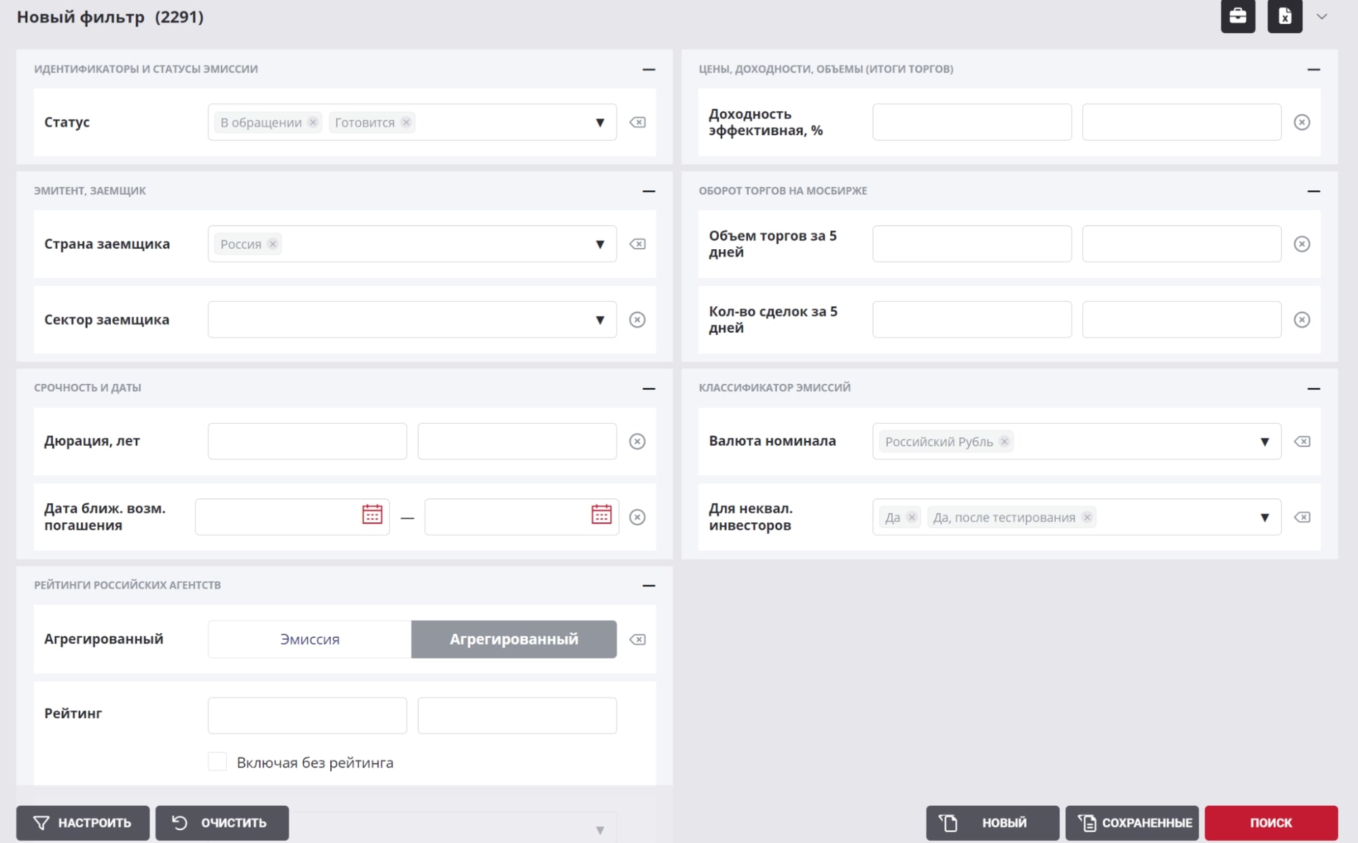Clear the Страна заемщика field icon
1358x843 pixels.
pyautogui.click(x=637, y=244)
